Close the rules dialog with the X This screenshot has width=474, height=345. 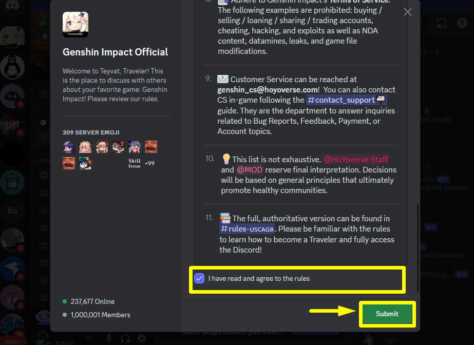point(407,12)
